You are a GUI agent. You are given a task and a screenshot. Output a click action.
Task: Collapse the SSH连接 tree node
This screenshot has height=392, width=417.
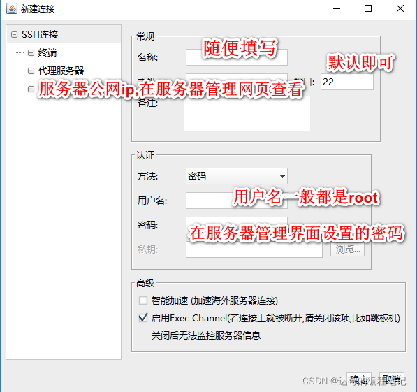point(15,35)
